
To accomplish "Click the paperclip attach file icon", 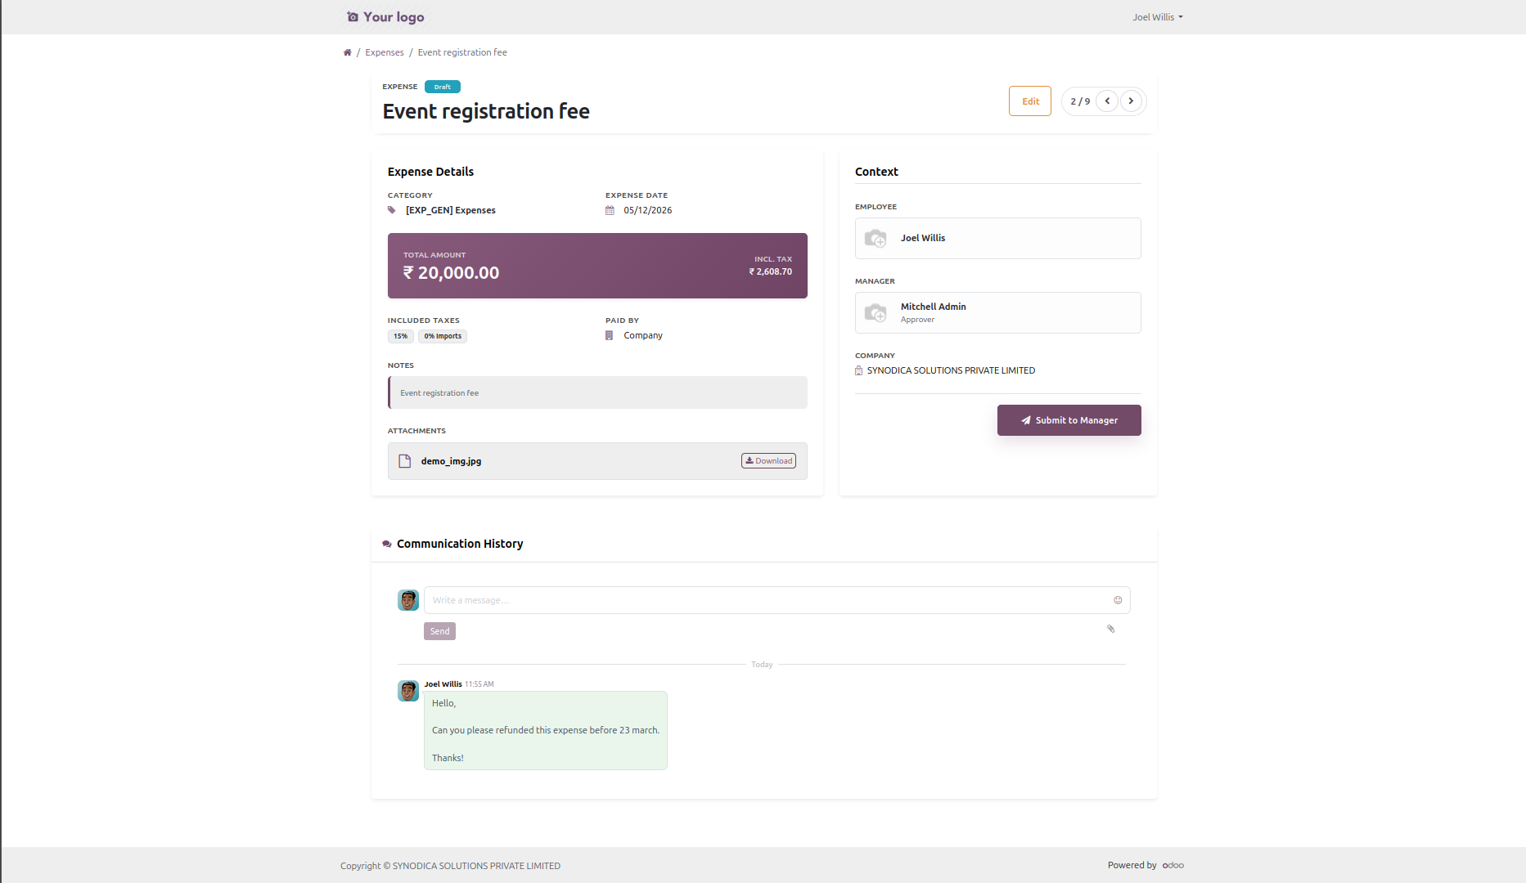I will (1110, 629).
